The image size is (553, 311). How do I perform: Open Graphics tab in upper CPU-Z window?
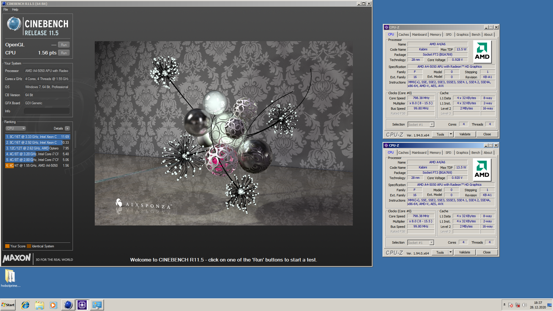pos(462,35)
